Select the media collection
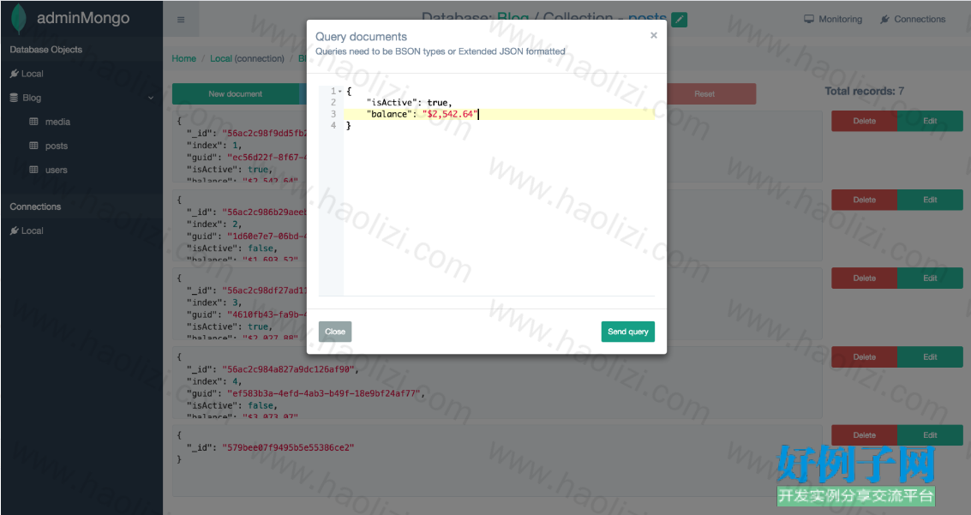Screen dimensions: 971x515 pyautogui.click(x=57, y=122)
